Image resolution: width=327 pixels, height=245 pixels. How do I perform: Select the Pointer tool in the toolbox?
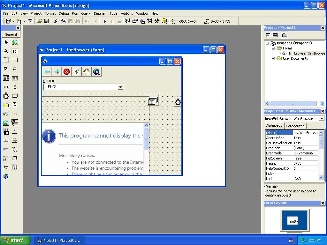click(x=6, y=42)
